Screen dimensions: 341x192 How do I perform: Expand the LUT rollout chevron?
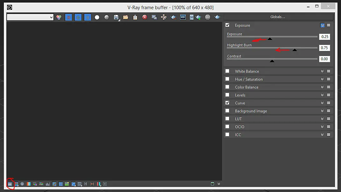[322, 119]
